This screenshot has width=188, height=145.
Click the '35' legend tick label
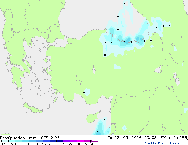tap(71, 144)
